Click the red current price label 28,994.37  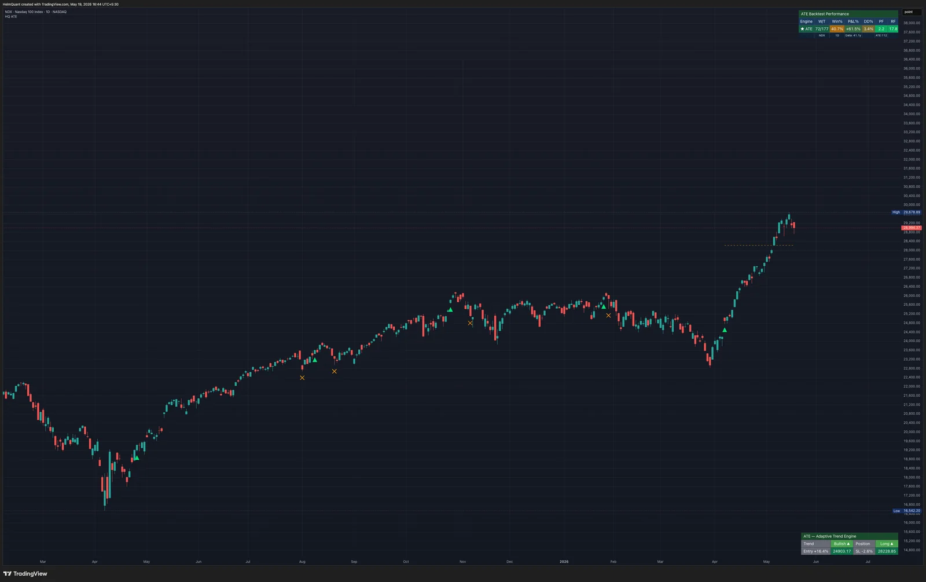coord(912,228)
